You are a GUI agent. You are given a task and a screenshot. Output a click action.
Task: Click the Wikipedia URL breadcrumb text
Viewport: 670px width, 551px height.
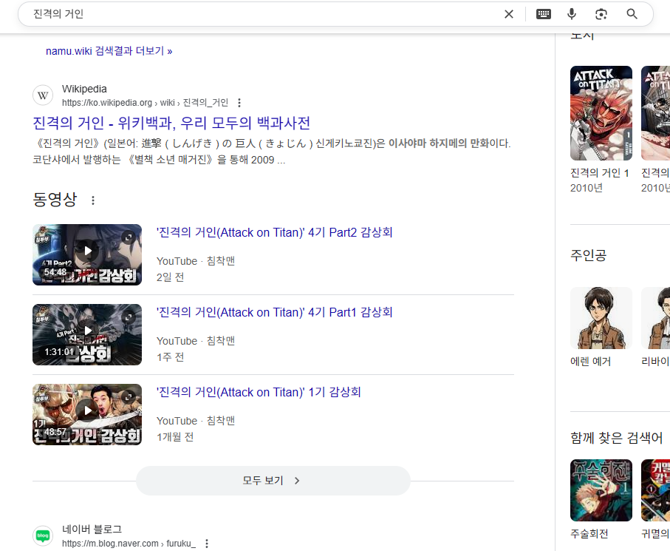click(145, 103)
